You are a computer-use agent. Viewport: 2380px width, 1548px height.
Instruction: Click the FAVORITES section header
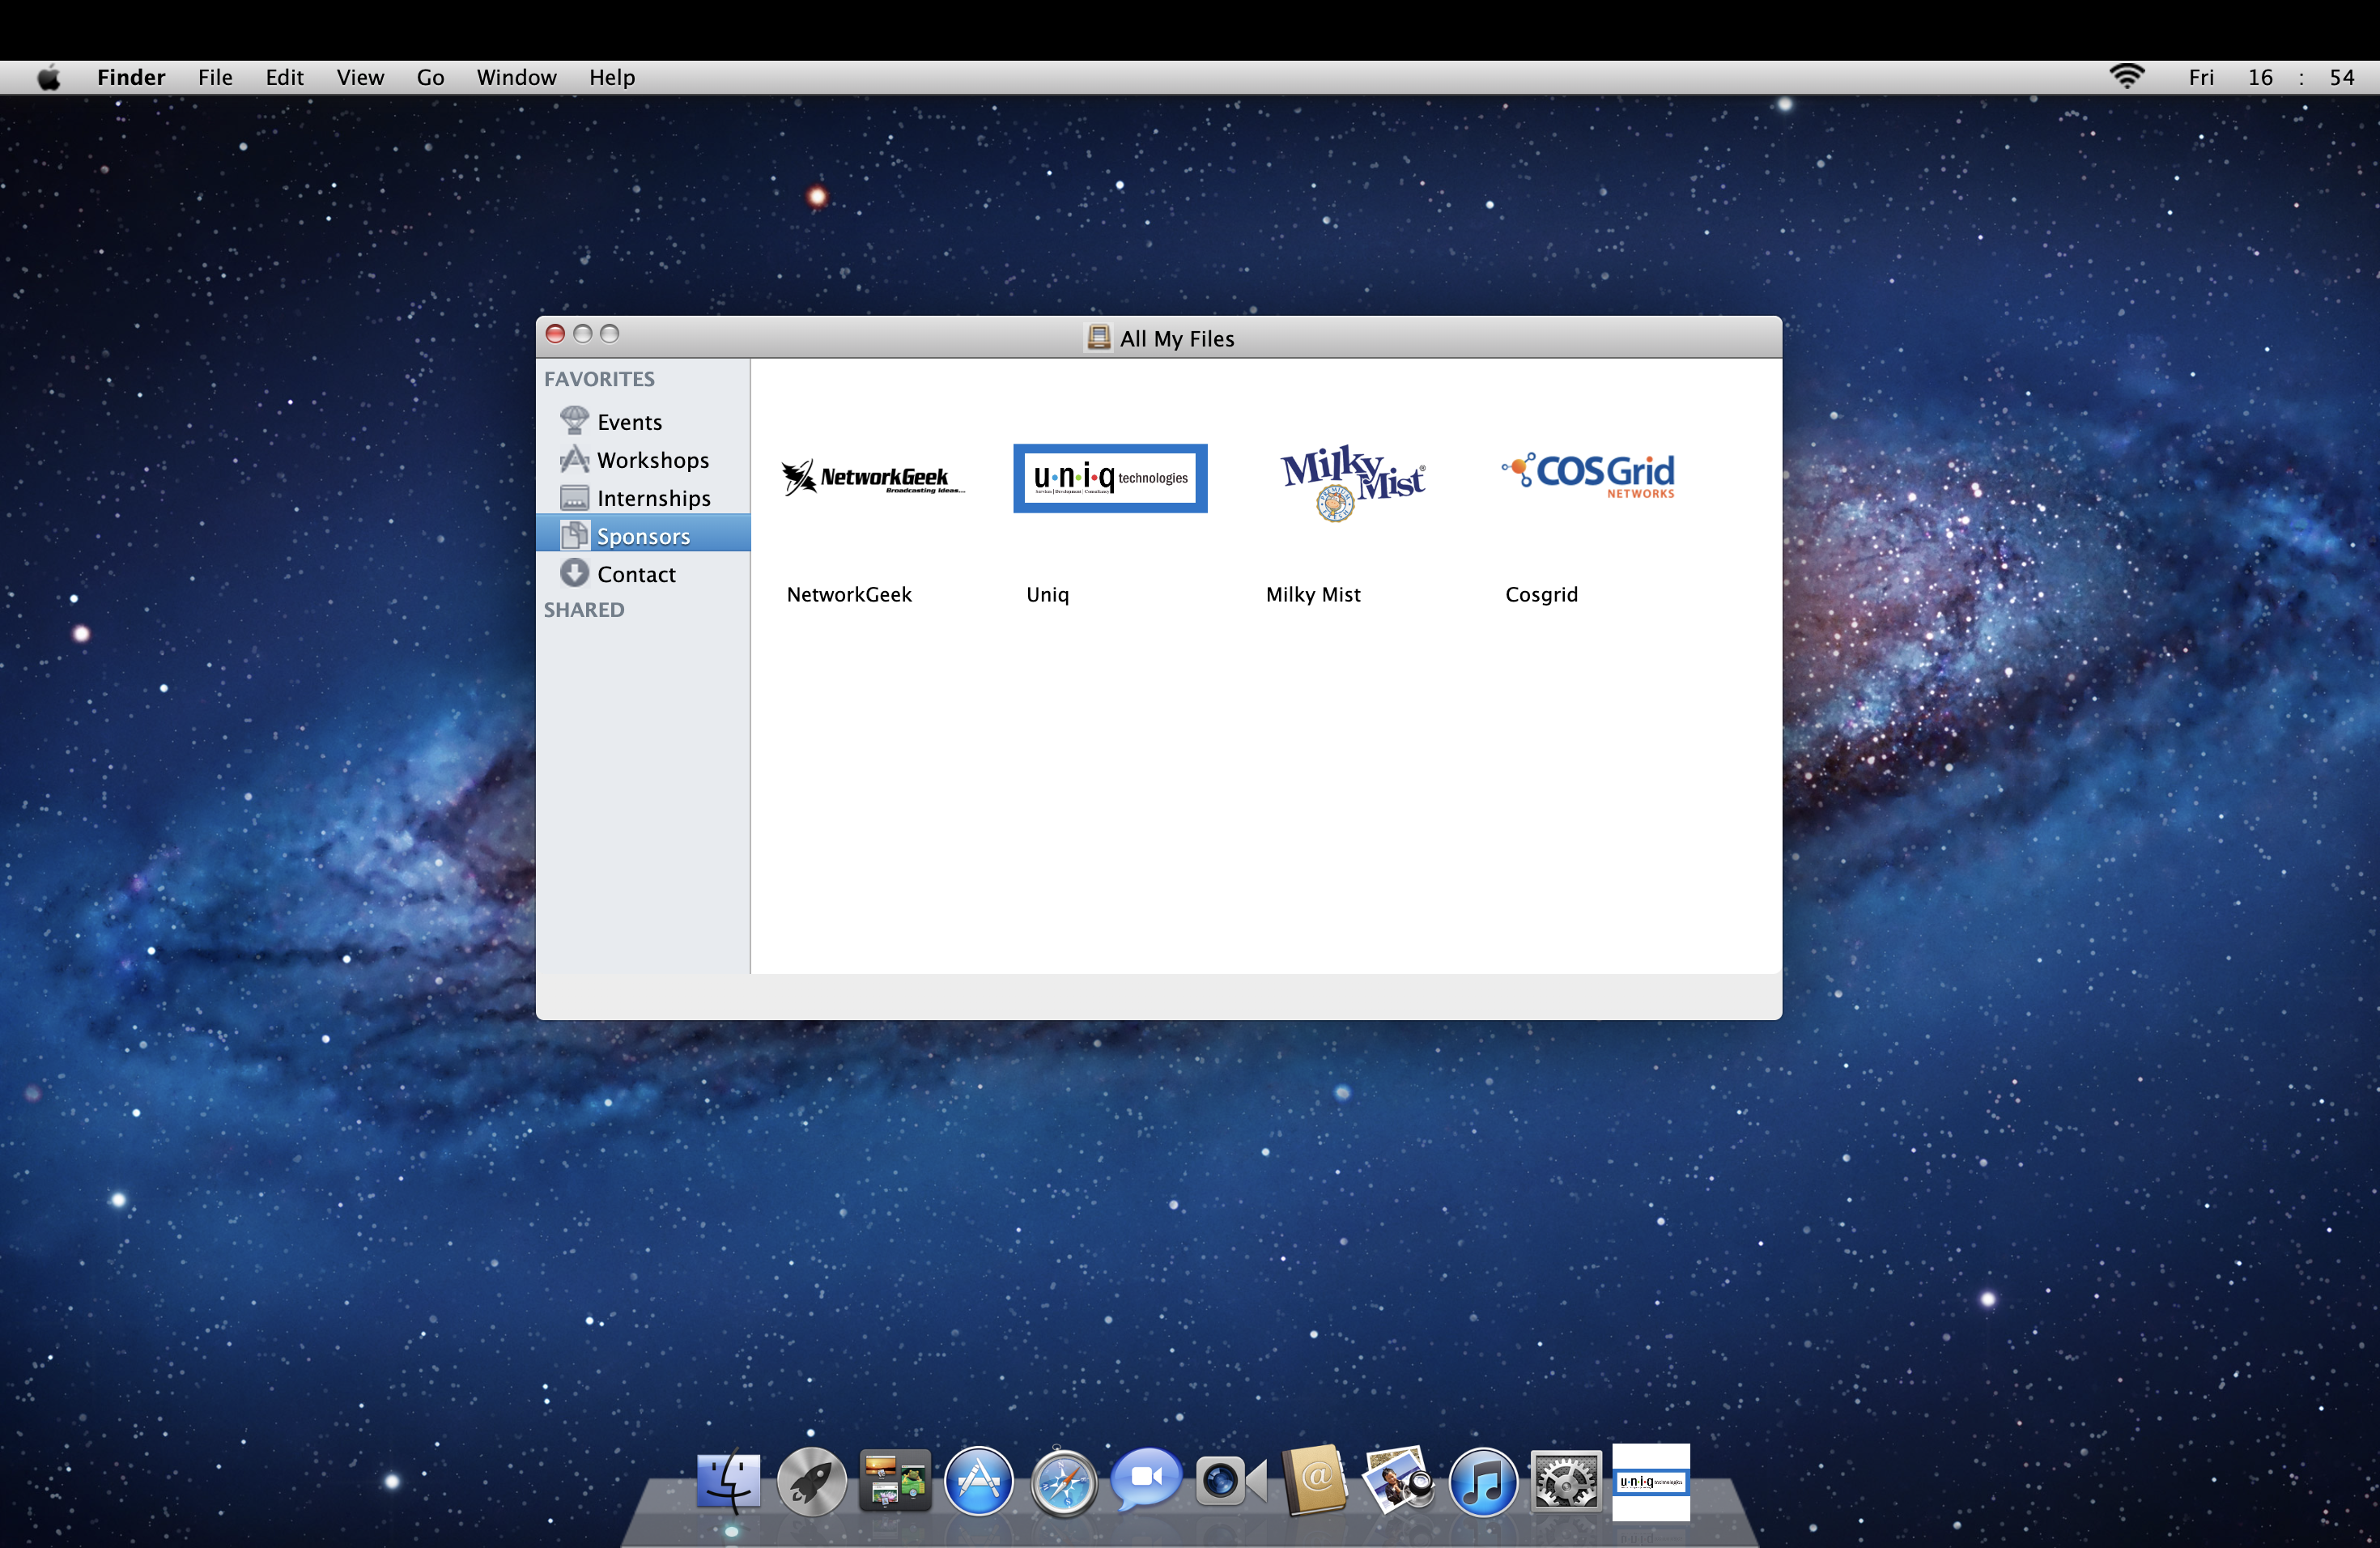(x=599, y=379)
